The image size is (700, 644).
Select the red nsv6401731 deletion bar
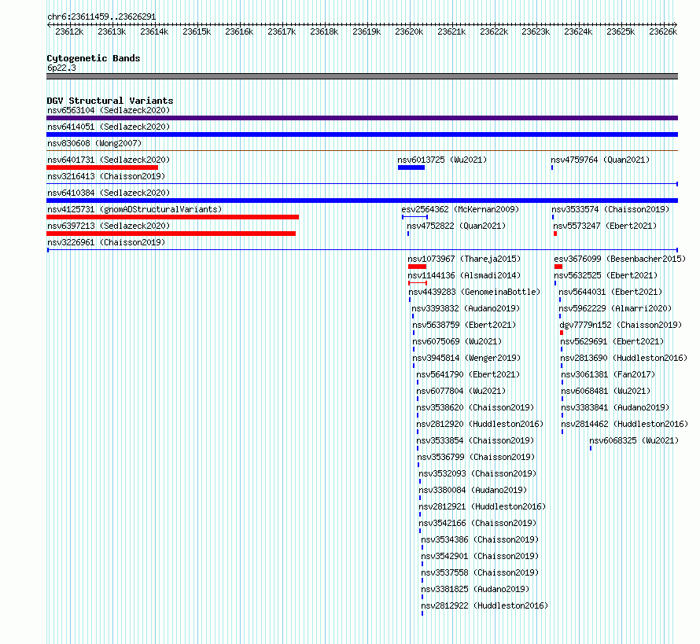point(102,167)
